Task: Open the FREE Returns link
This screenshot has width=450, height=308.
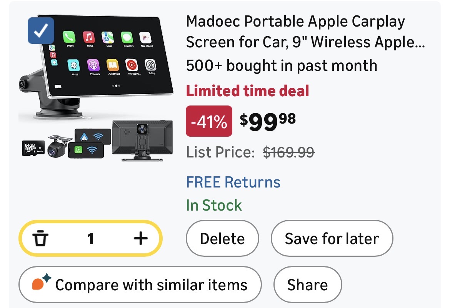Action: pos(233,182)
